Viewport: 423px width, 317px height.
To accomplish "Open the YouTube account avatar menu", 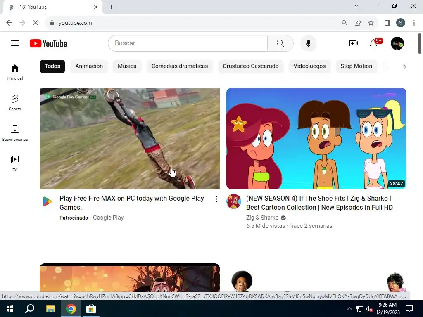I will (x=397, y=43).
